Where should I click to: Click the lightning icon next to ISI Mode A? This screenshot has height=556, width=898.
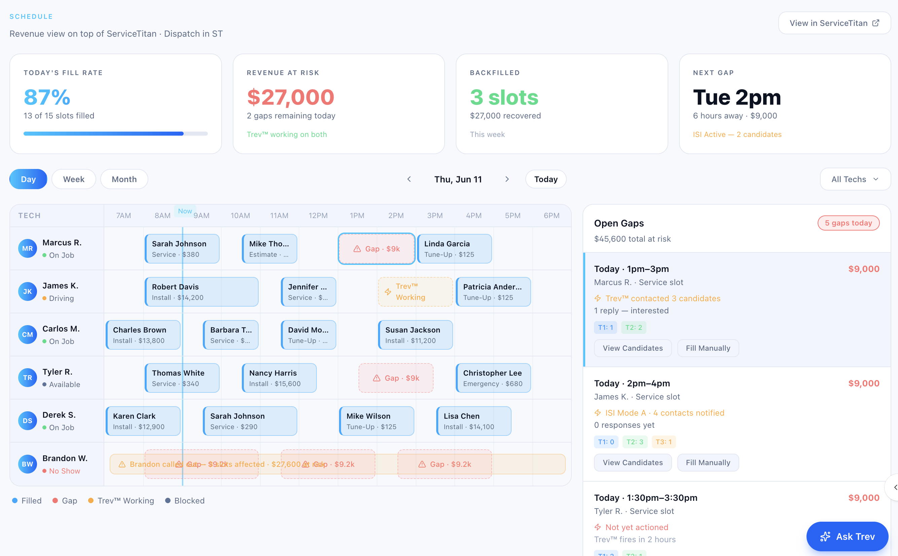tap(598, 413)
